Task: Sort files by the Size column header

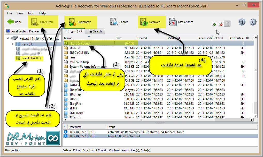Action: click(x=125, y=38)
